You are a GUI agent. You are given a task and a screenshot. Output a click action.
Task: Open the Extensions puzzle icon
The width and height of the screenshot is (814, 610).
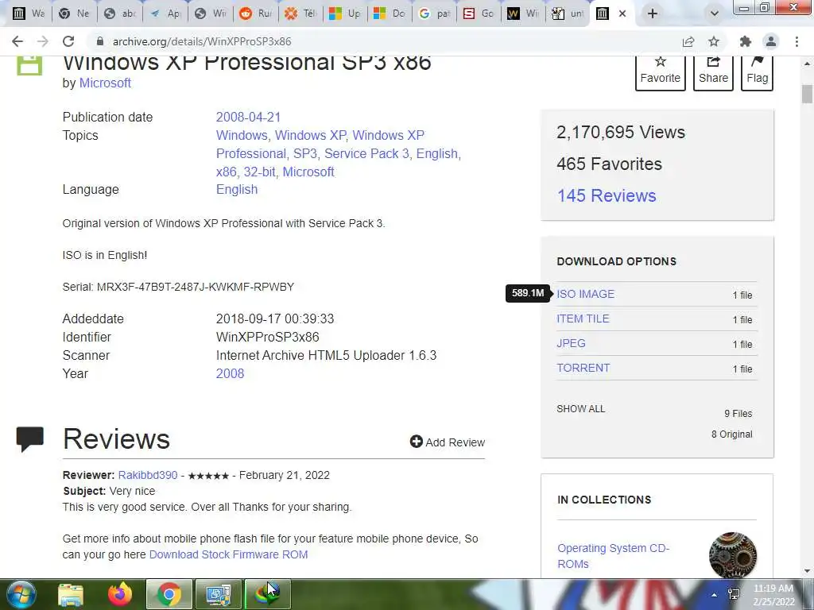click(x=746, y=41)
